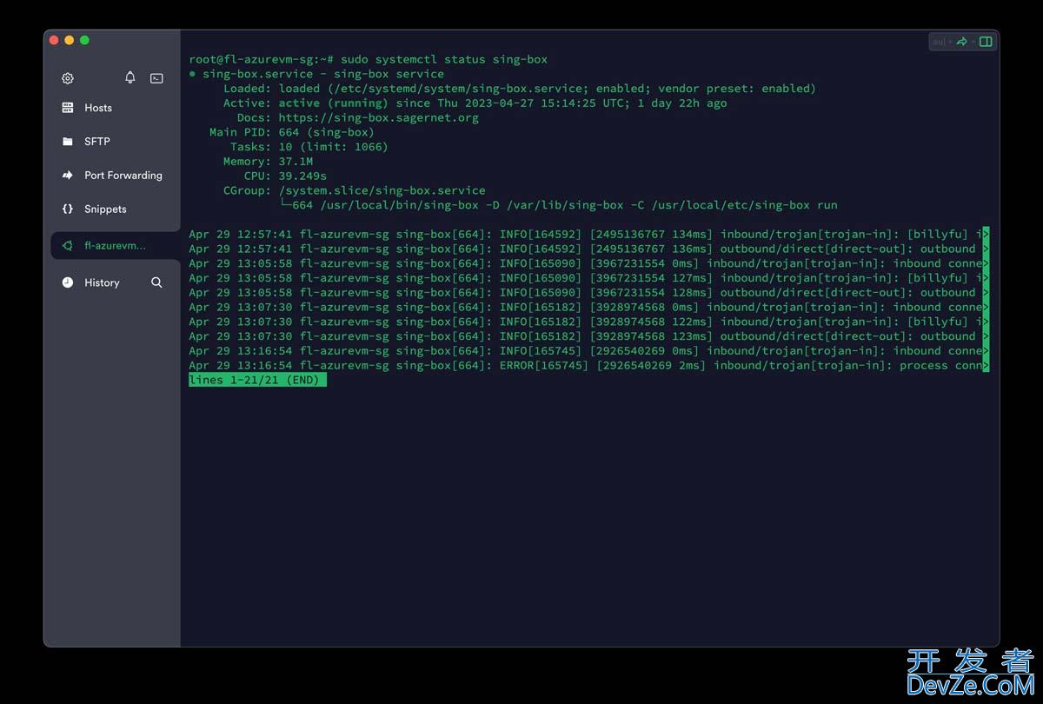Click the CGroup /system.slice/sing-box.service path
The width and height of the screenshot is (1043, 704).
pos(382,190)
